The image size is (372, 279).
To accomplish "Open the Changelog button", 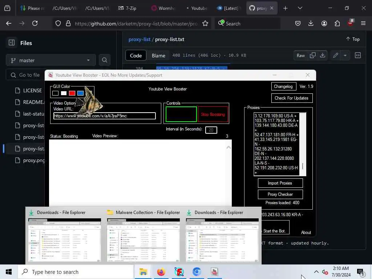I will [283, 86].
